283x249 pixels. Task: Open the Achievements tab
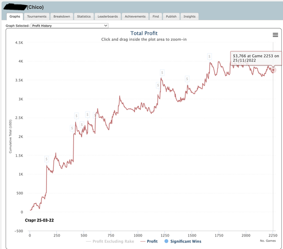coord(135,17)
